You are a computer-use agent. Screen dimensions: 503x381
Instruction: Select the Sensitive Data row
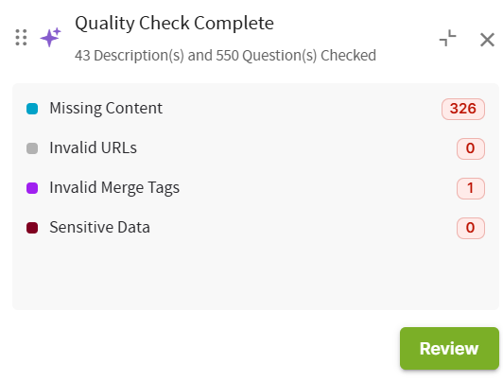pos(255,228)
